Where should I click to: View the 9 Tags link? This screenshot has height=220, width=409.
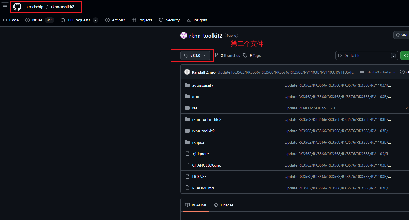click(252, 55)
